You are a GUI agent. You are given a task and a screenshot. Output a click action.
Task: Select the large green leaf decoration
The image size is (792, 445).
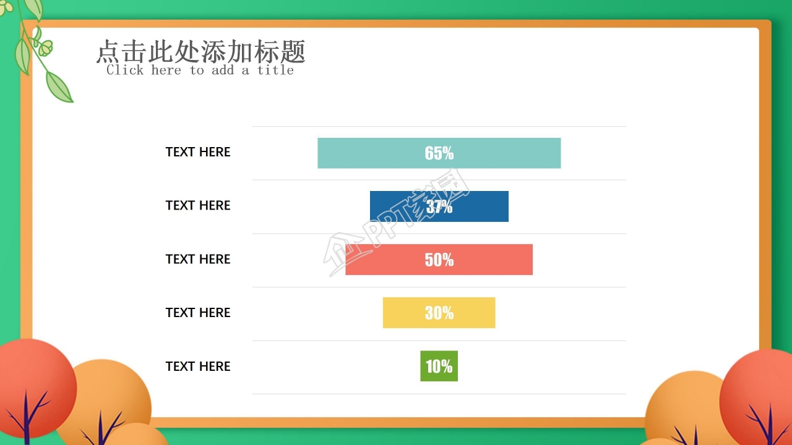pyautogui.click(x=59, y=87)
